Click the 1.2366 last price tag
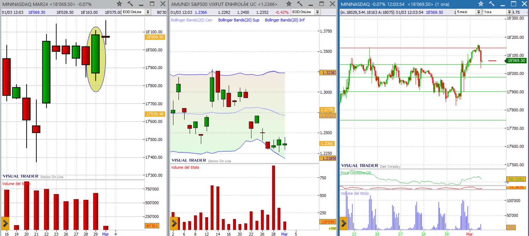The width and height of the screenshot is (529, 236). click(327, 143)
